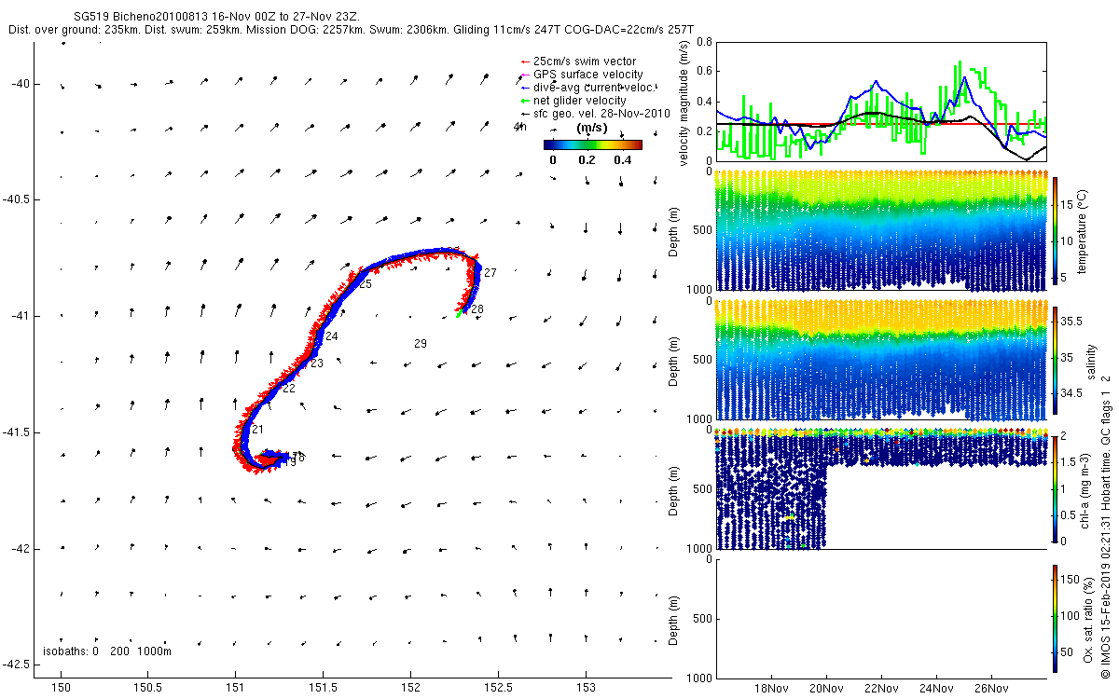Click track day label 28

(477, 308)
